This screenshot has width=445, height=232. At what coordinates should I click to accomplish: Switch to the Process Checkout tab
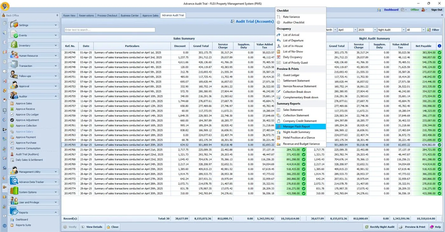[107, 15]
